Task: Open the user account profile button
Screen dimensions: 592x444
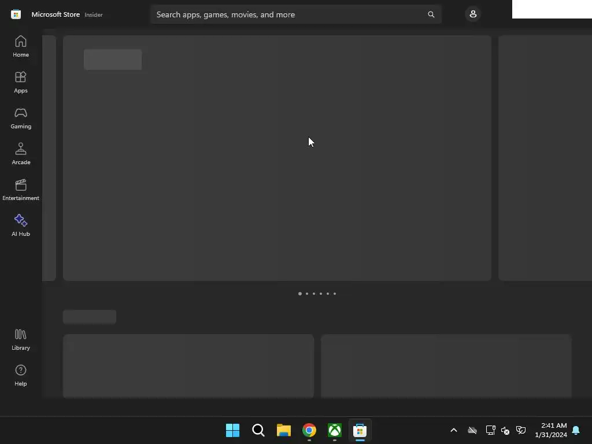Action: pyautogui.click(x=473, y=14)
